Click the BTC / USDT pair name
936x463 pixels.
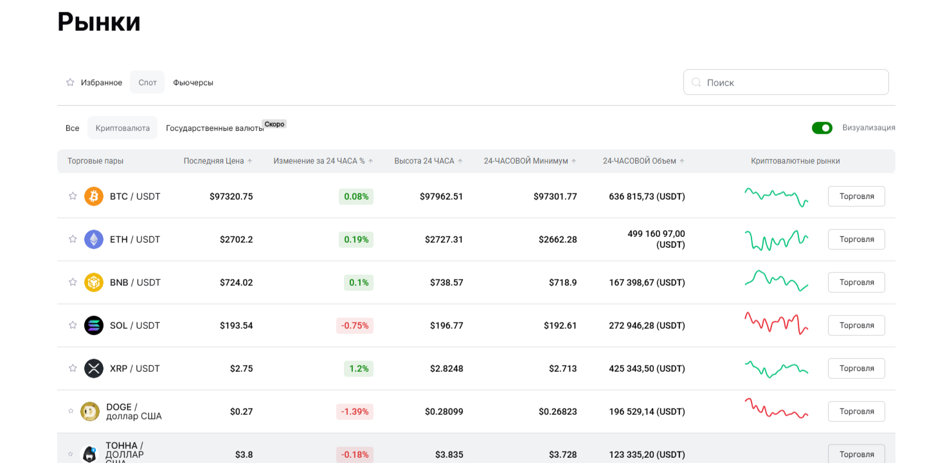pyautogui.click(x=135, y=196)
